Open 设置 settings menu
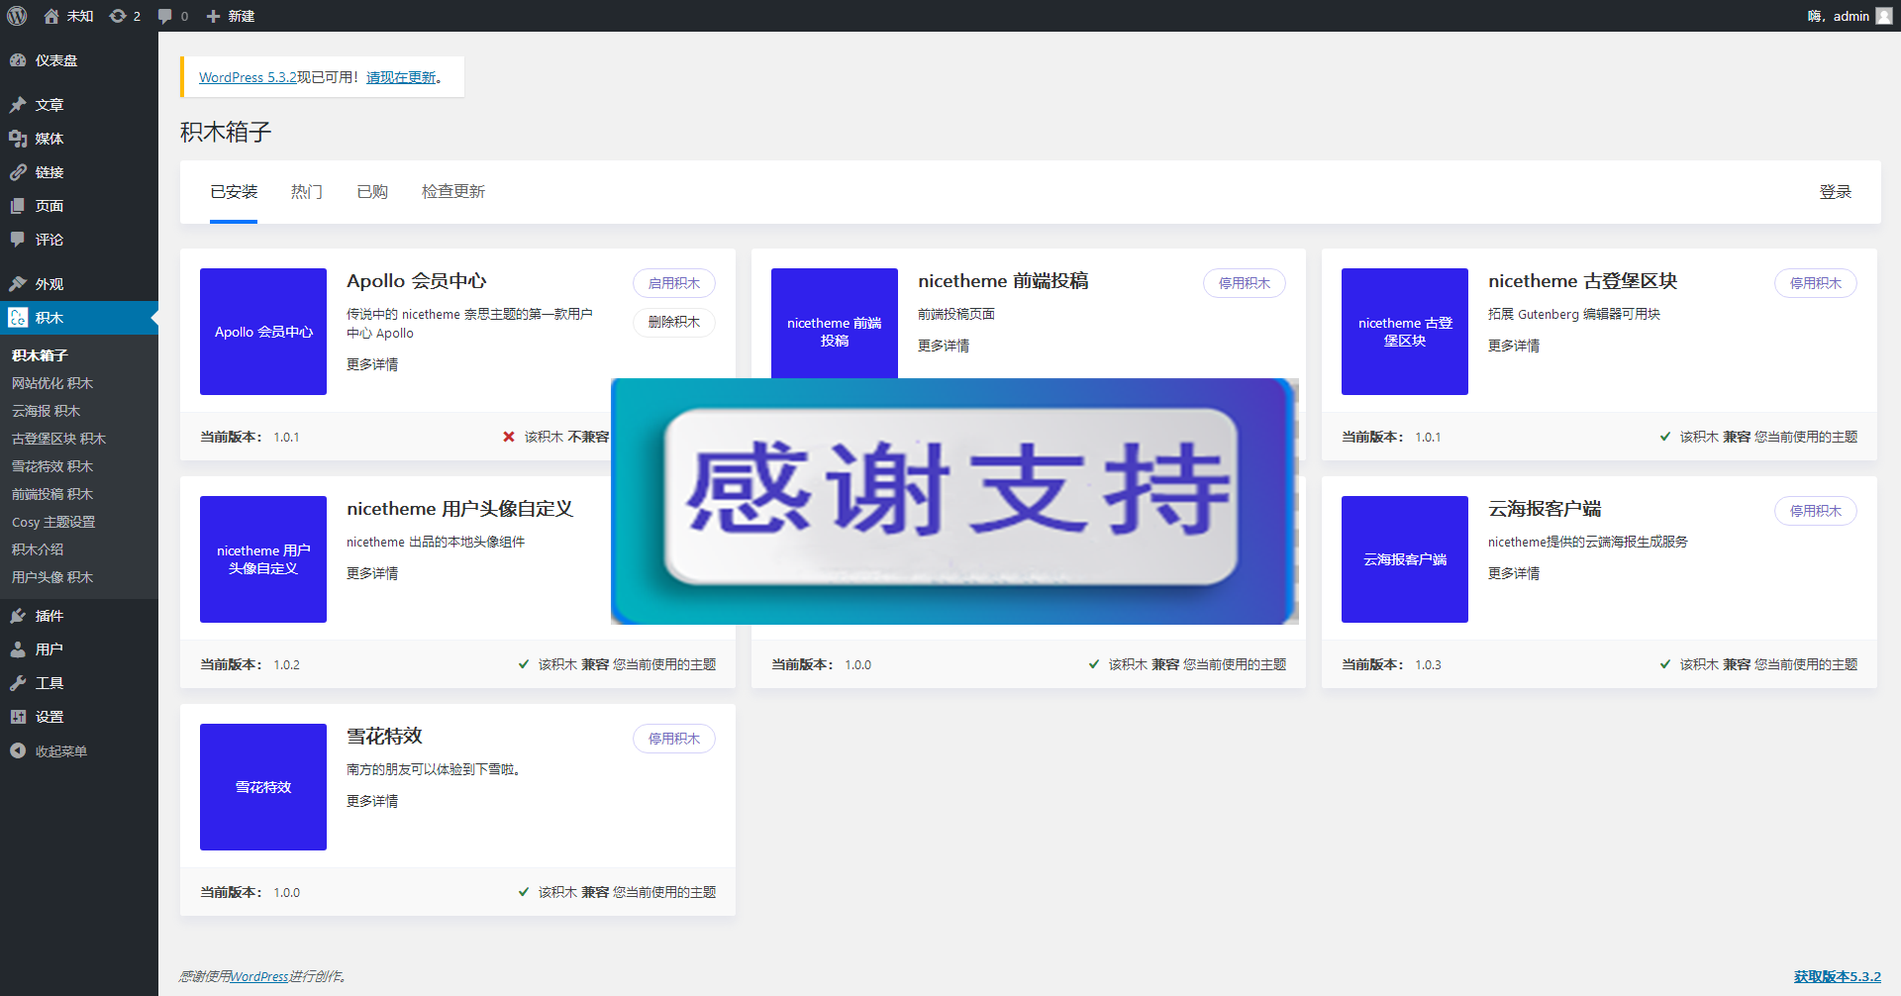 [79, 717]
